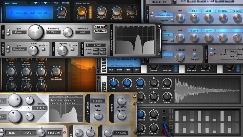Click Multi-FX preset paste button
Viewport: 243px width, 137px height.
pyautogui.click(x=220, y=1)
